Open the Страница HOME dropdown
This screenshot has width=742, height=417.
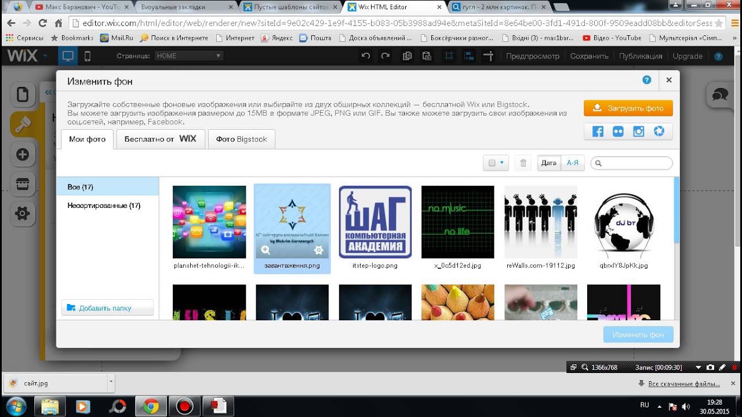(189, 56)
